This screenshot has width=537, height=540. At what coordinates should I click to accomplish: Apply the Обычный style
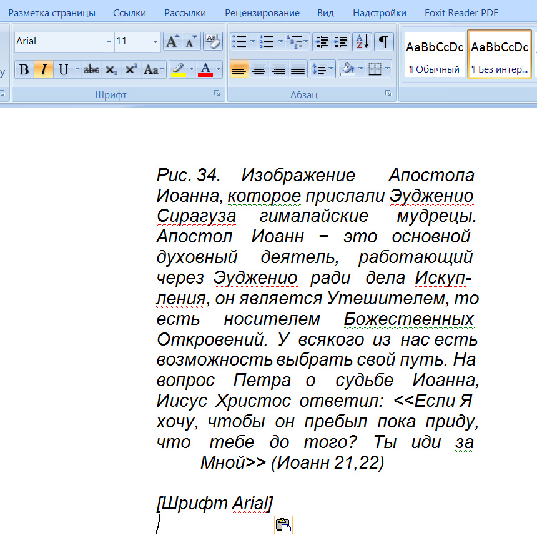coord(434,55)
